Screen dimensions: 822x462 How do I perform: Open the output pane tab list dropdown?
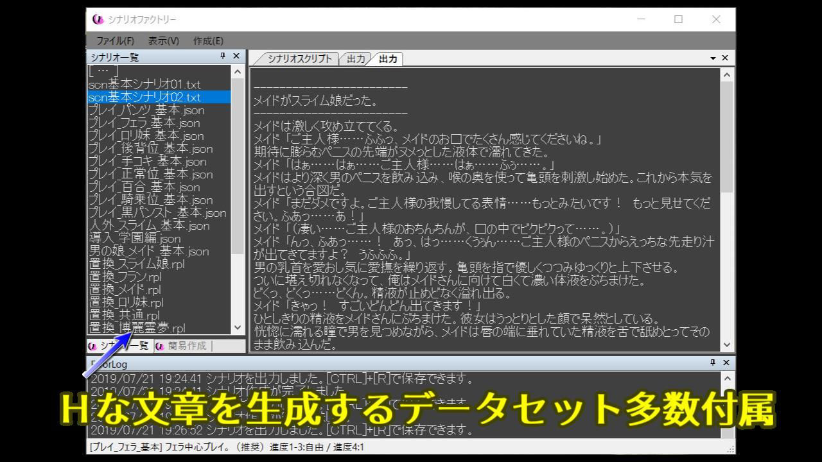tap(713, 58)
